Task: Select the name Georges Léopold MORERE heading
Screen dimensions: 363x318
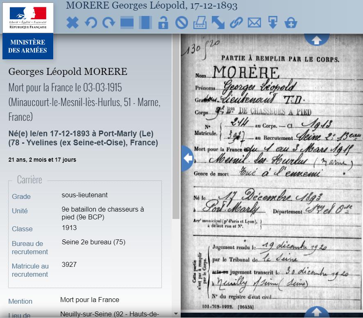Action: 68,72
